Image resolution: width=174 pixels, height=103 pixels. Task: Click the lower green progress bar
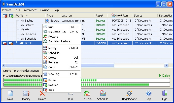coord(87,85)
